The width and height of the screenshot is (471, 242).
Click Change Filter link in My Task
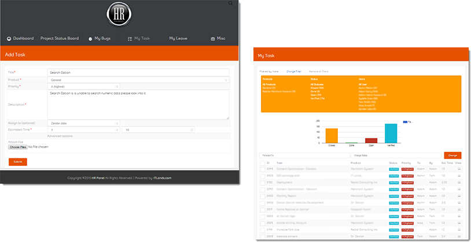tap(294, 72)
